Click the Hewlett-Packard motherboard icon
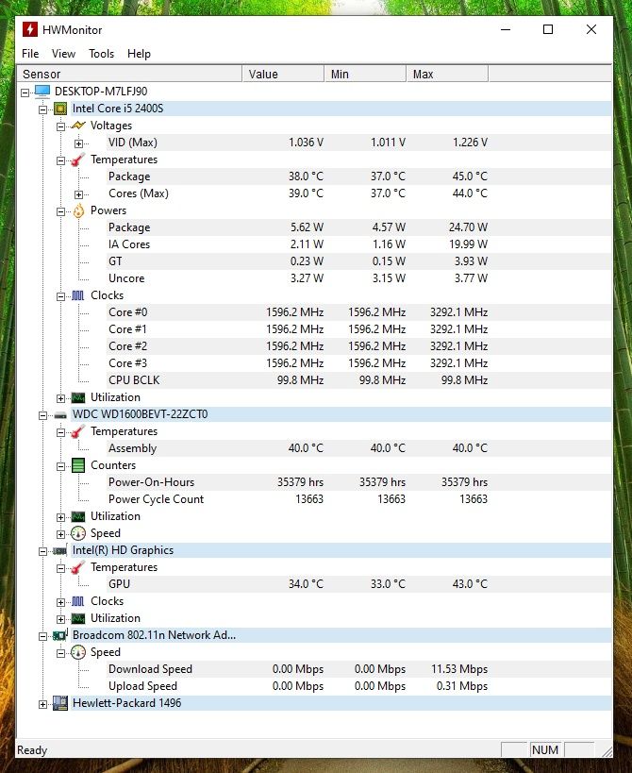The image size is (632, 773). pyautogui.click(x=60, y=703)
